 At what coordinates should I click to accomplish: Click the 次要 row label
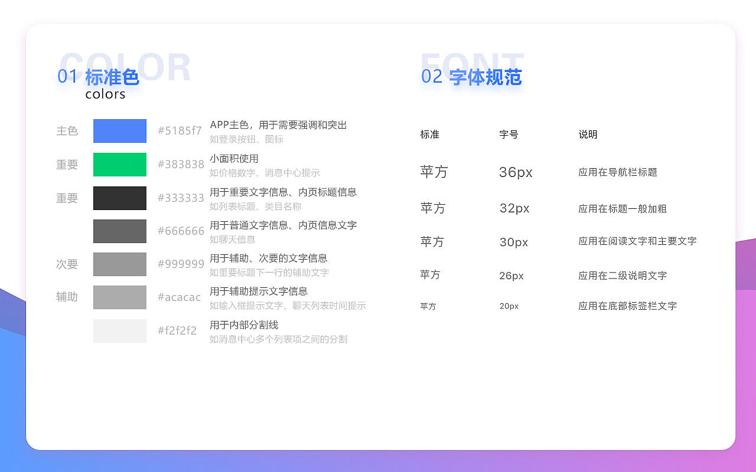tap(67, 264)
